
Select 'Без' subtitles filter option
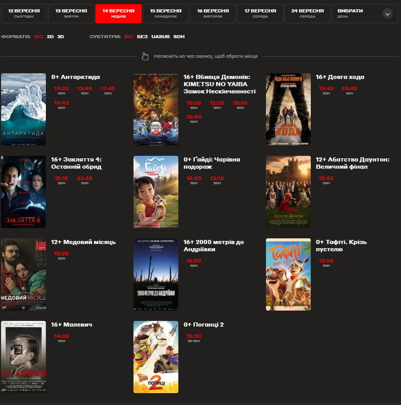point(142,37)
